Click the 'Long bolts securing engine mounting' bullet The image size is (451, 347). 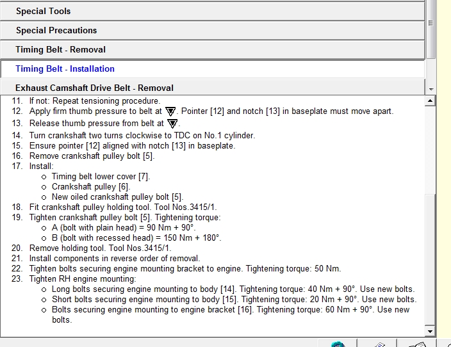click(233, 289)
